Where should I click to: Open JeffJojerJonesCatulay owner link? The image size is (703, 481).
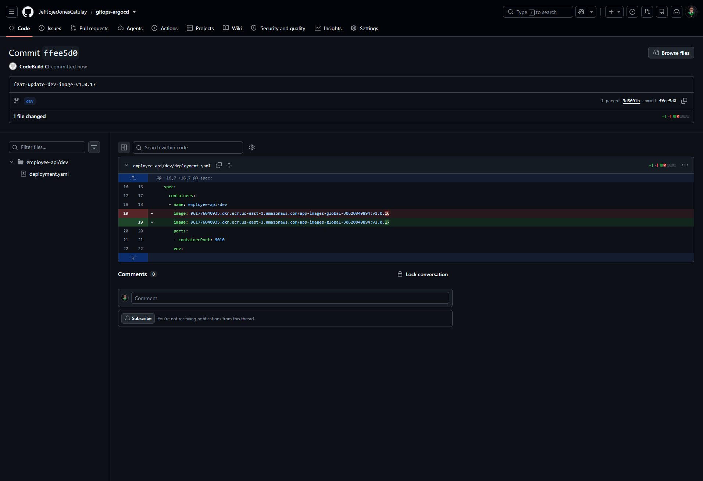[x=63, y=12]
